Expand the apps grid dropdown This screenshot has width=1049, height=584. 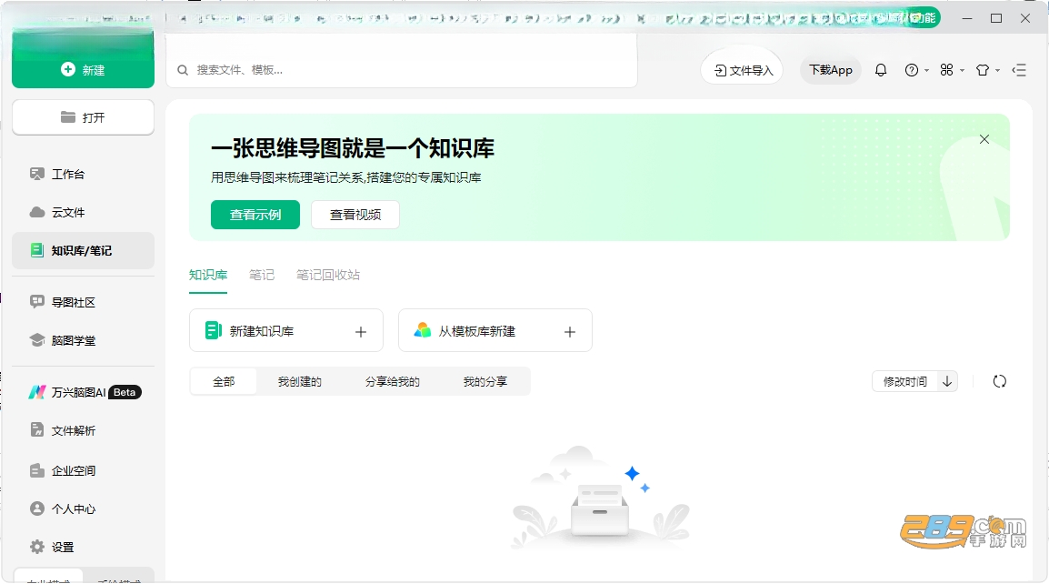click(x=952, y=70)
